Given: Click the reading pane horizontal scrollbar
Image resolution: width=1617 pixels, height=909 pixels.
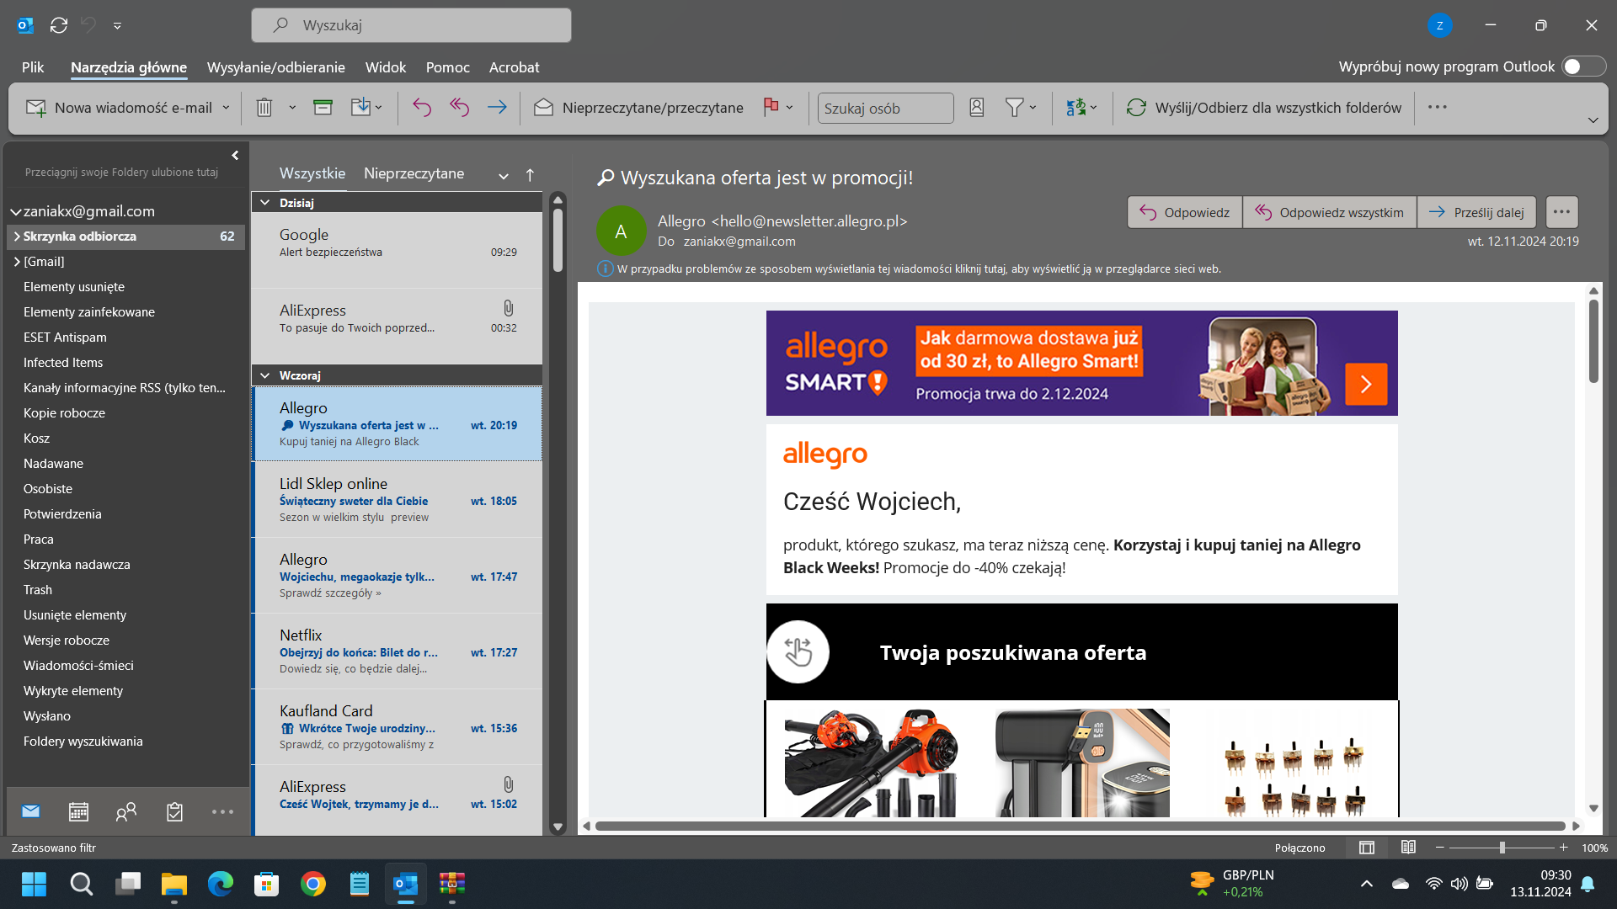Looking at the screenshot, I should click(1081, 826).
